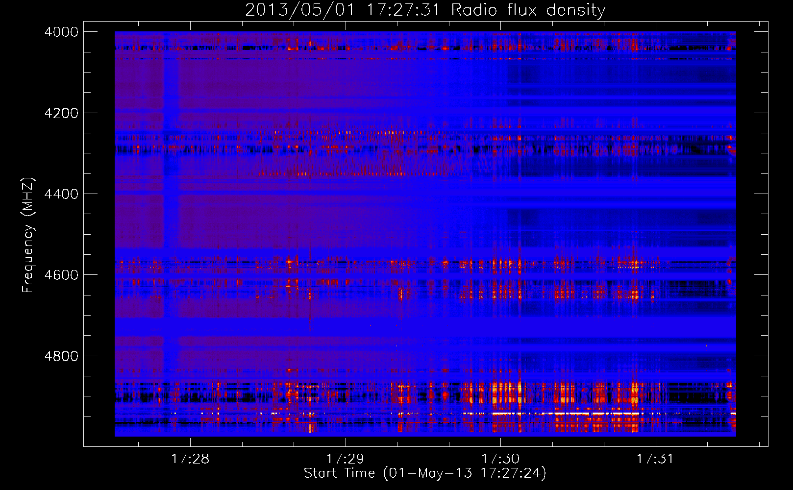The height and width of the screenshot is (490, 793).
Task: Click the 4800 frequency tick label
Action: 61,356
